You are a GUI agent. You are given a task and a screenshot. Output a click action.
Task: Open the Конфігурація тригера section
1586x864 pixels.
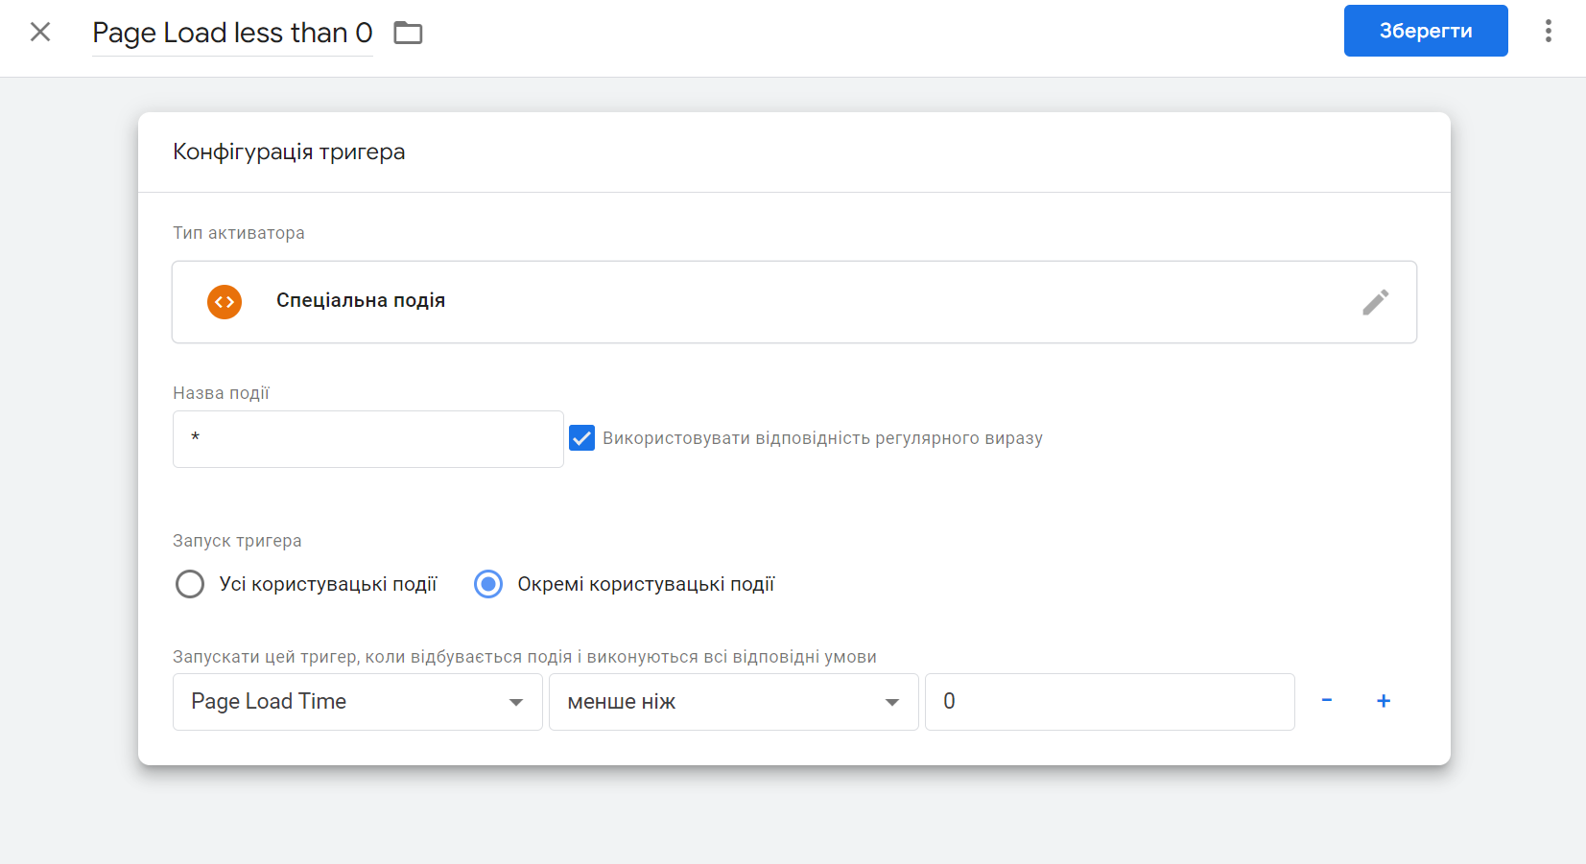click(288, 151)
